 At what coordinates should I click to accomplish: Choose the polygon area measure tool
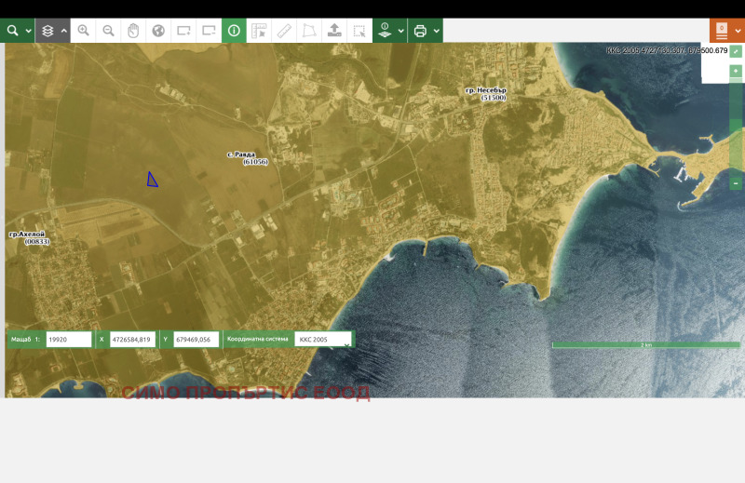click(309, 31)
